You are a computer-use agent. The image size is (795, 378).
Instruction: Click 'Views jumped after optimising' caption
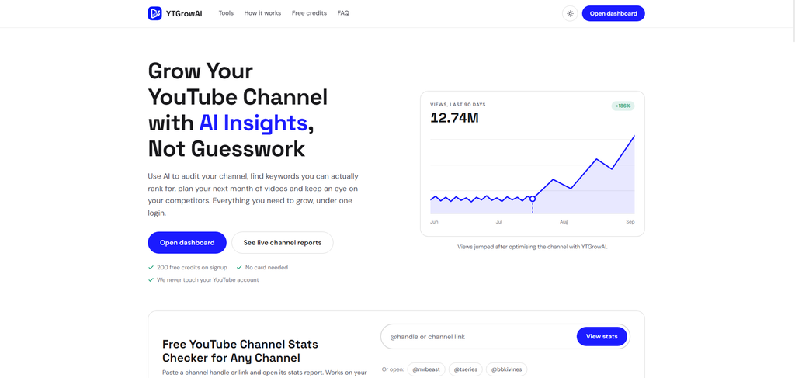click(533, 247)
